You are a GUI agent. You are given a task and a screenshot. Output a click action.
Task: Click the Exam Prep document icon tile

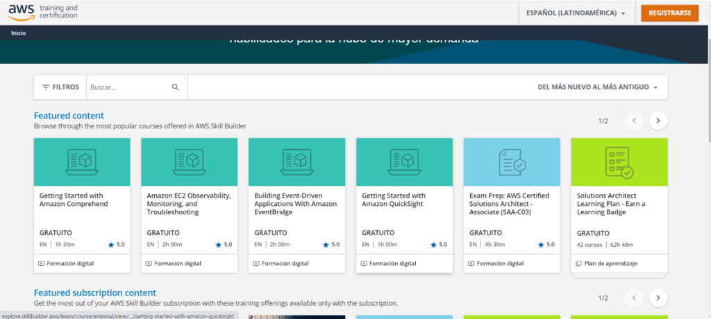click(512, 162)
